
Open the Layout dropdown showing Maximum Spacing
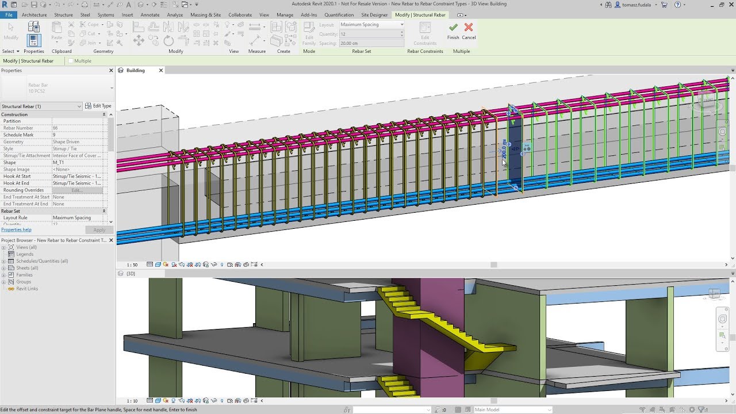[x=402, y=24]
